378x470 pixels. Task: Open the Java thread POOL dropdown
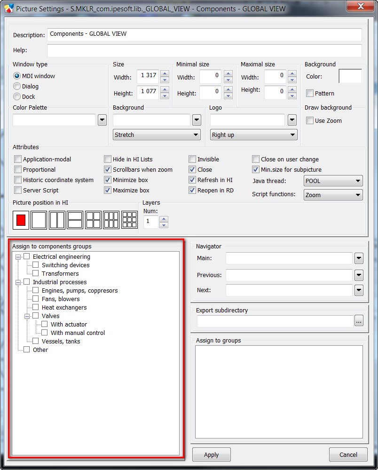[x=333, y=181]
